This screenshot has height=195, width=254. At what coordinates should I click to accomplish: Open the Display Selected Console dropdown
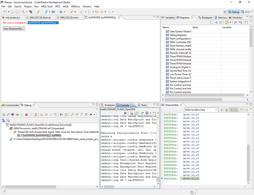pyautogui.click(x=150, y=113)
